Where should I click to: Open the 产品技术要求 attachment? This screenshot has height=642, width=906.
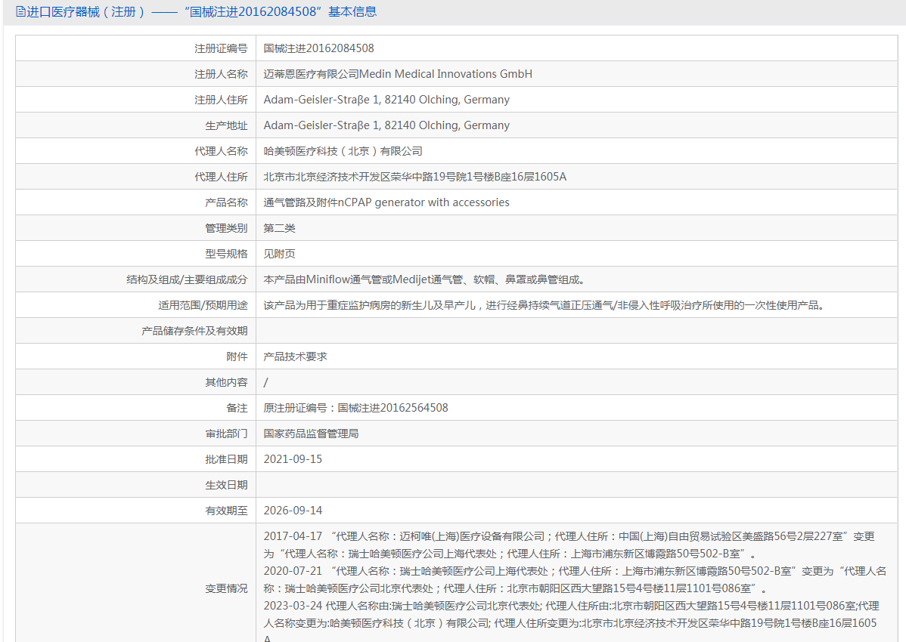pyautogui.click(x=295, y=356)
